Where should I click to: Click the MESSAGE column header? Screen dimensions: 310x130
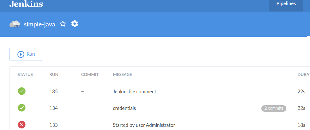click(122, 75)
